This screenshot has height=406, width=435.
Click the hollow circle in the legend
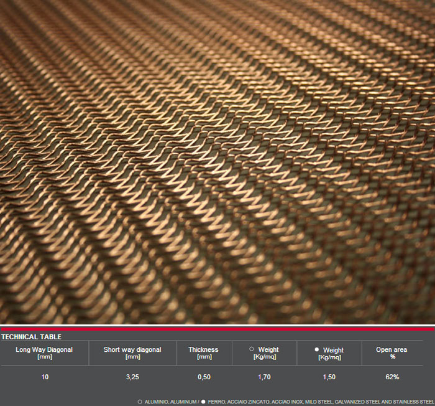[x=140, y=402]
